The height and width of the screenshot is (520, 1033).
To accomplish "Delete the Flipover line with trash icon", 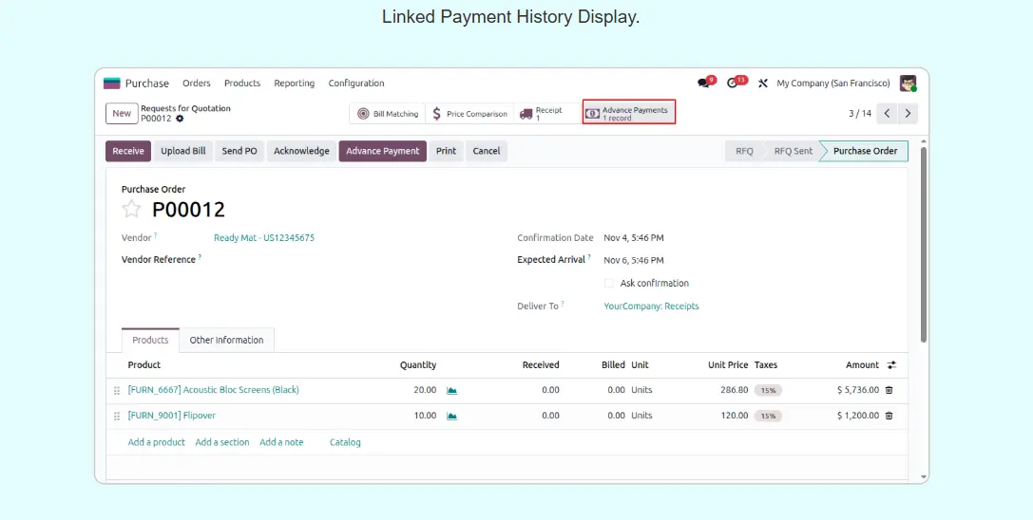I will coord(890,416).
